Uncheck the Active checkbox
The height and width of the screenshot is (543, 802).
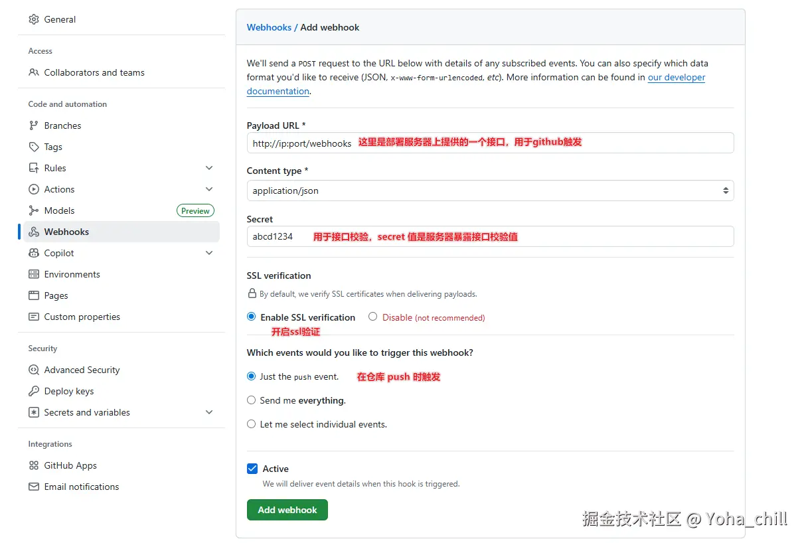pos(252,468)
